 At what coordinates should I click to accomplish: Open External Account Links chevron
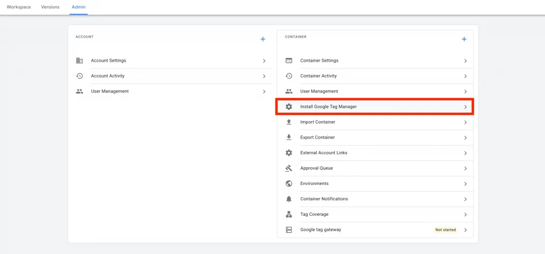pyautogui.click(x=465, y=153)
